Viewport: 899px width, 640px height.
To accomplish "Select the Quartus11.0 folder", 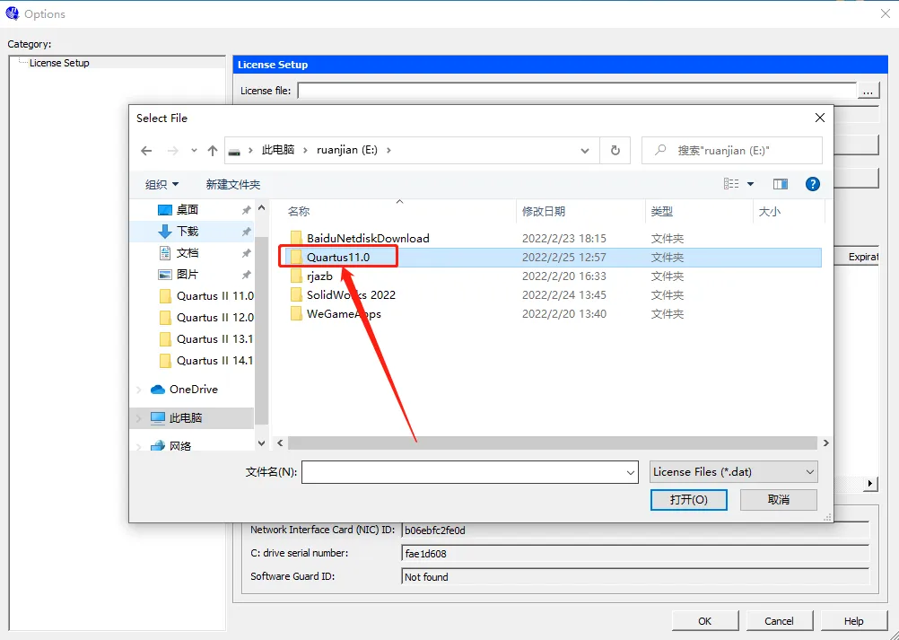I will (337, 257).
